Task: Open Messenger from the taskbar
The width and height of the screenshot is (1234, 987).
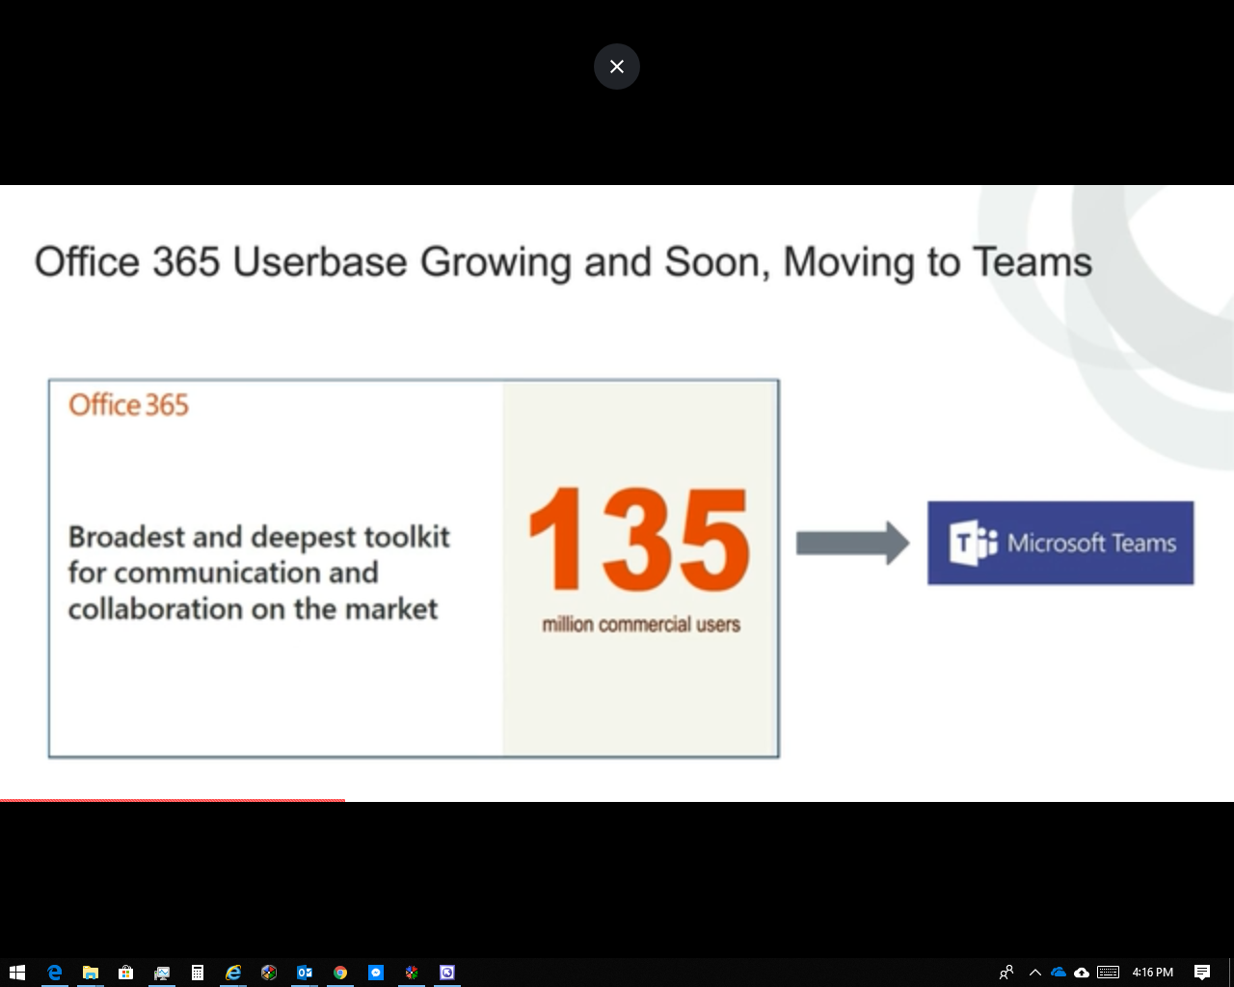Action: (x=375, y=973)
